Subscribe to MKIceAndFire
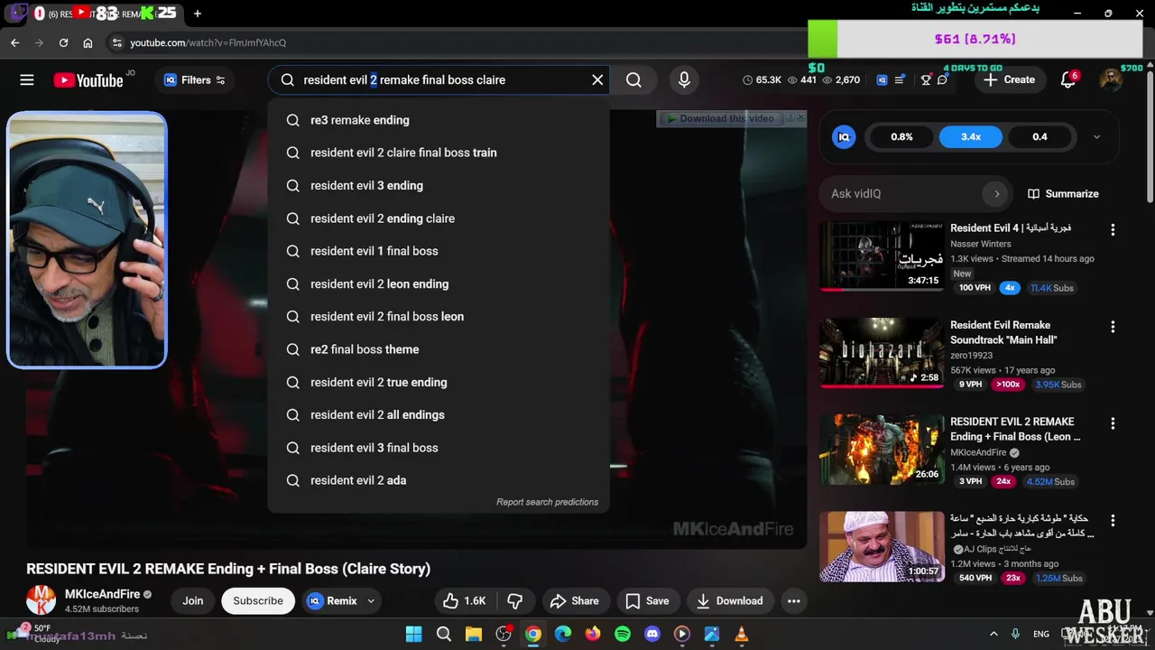Image resolution: width=1155 pixels, height=650 pixels. 258,601
